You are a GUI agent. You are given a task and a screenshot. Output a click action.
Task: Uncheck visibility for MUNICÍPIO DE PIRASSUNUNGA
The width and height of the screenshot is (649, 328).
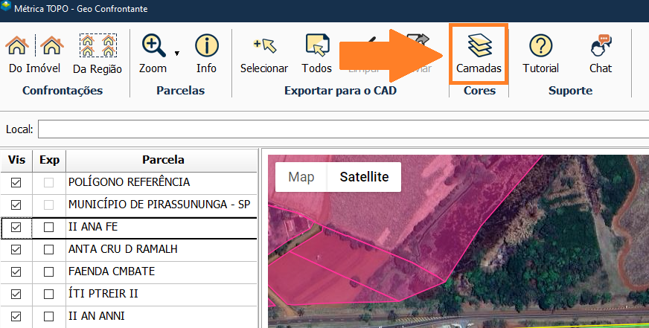(x=16, y=205)
